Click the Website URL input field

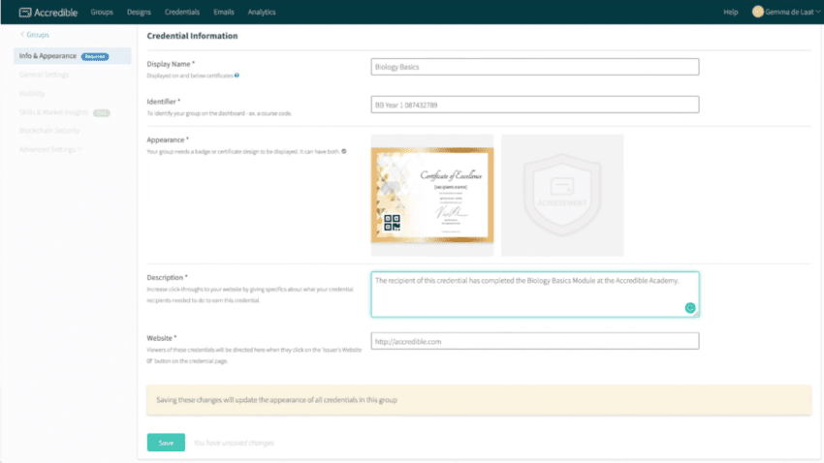[534, 341]
